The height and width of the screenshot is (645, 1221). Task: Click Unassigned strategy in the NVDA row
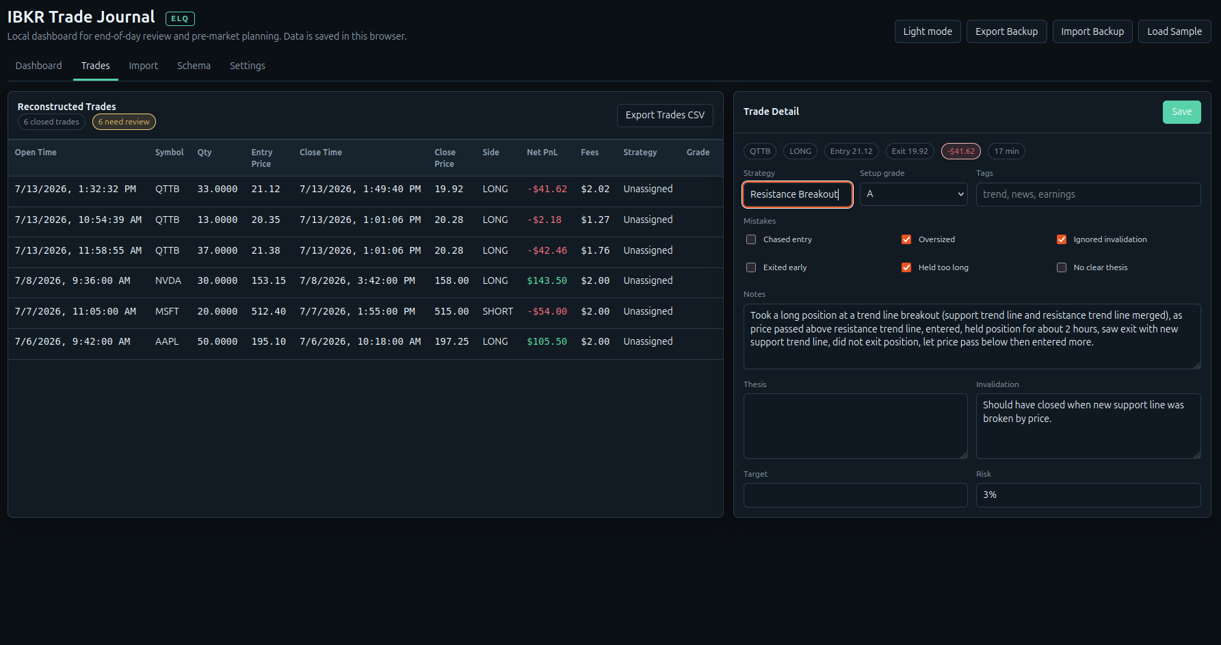648,281
